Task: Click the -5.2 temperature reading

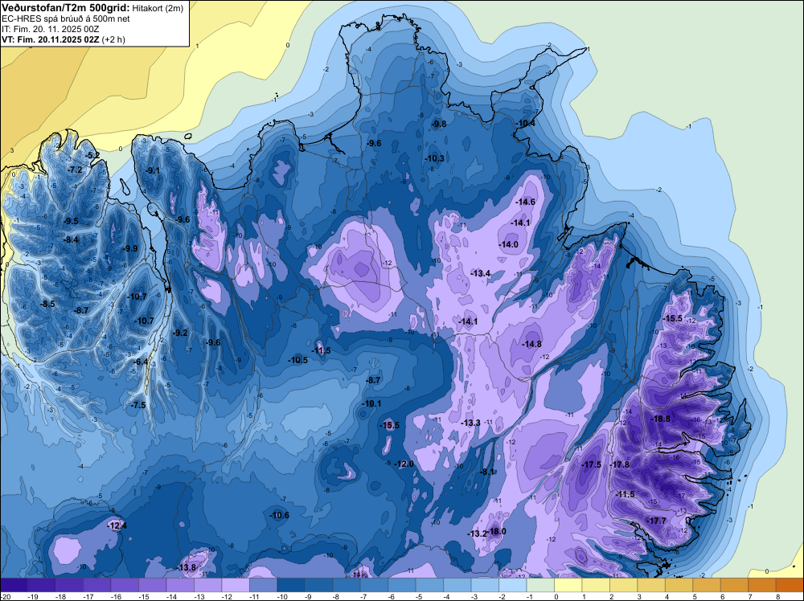Action: 92,155
